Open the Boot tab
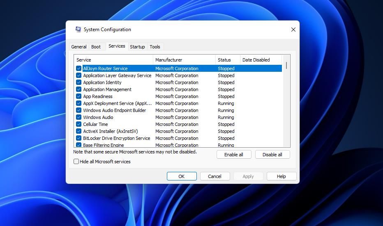 point(96,47)
